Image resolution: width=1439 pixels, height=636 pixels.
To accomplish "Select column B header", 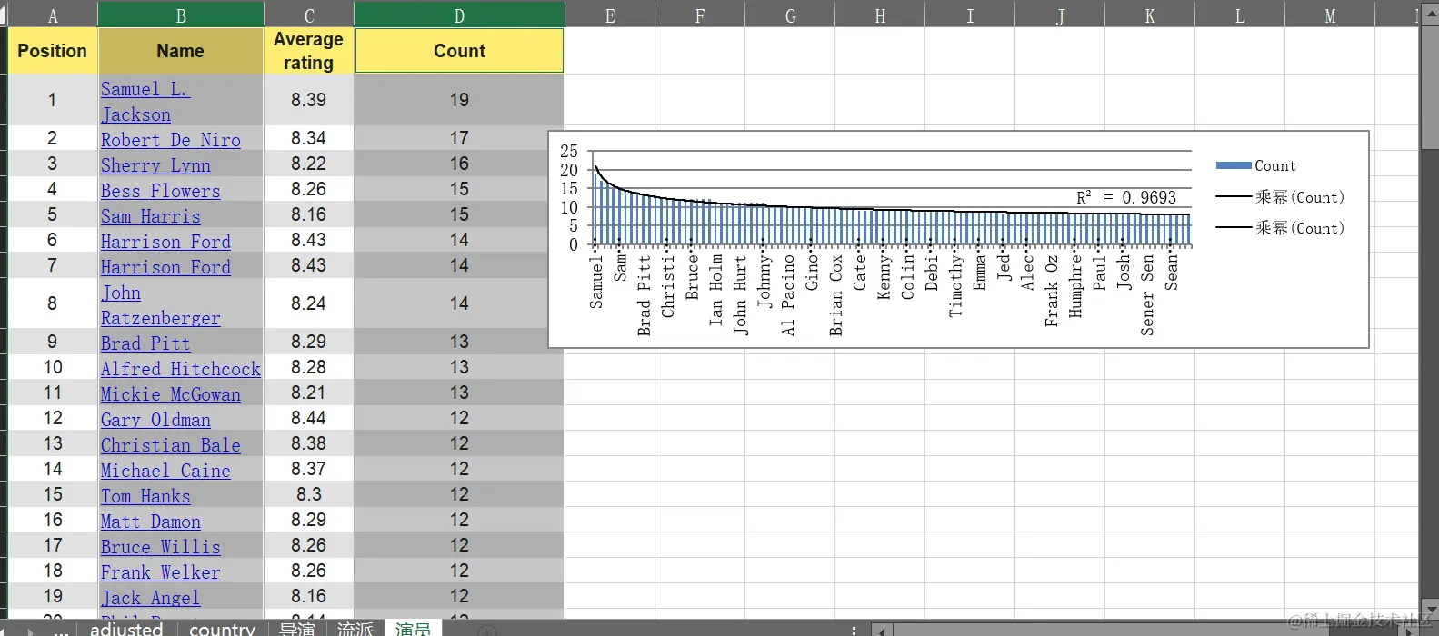I will point(181,15).
